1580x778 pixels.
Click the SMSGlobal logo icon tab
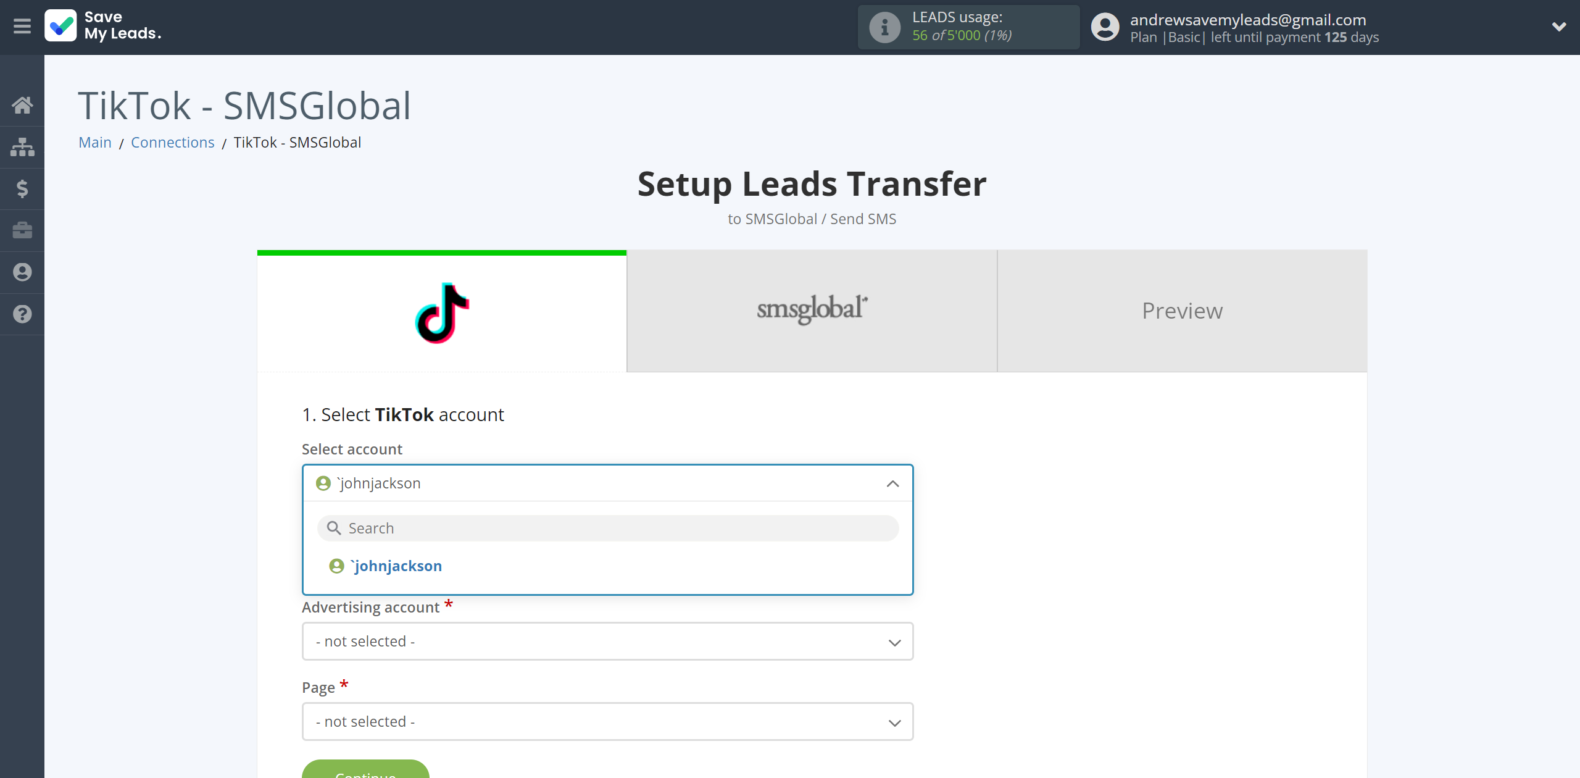(x=812, y=311)
